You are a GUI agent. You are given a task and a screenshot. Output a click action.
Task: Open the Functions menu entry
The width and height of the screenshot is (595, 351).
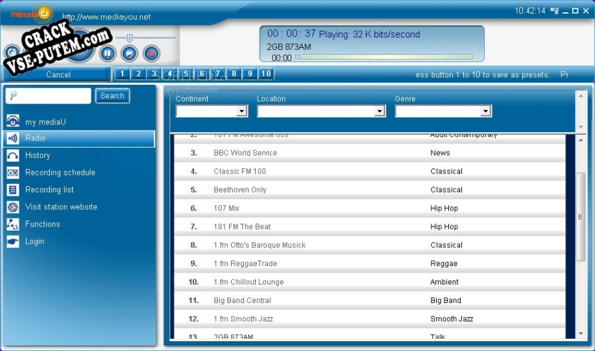[43, 224]
